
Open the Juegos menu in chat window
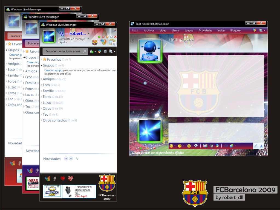pyautogui.click(x=189, y=31)
